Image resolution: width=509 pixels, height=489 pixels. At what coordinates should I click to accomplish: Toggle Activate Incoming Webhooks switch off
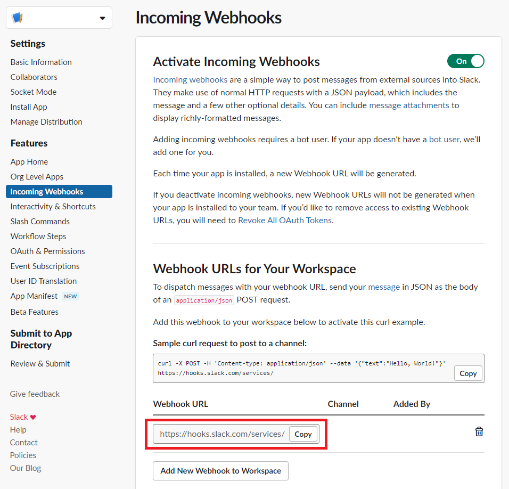pyautogui.click(x=465, y=61)
